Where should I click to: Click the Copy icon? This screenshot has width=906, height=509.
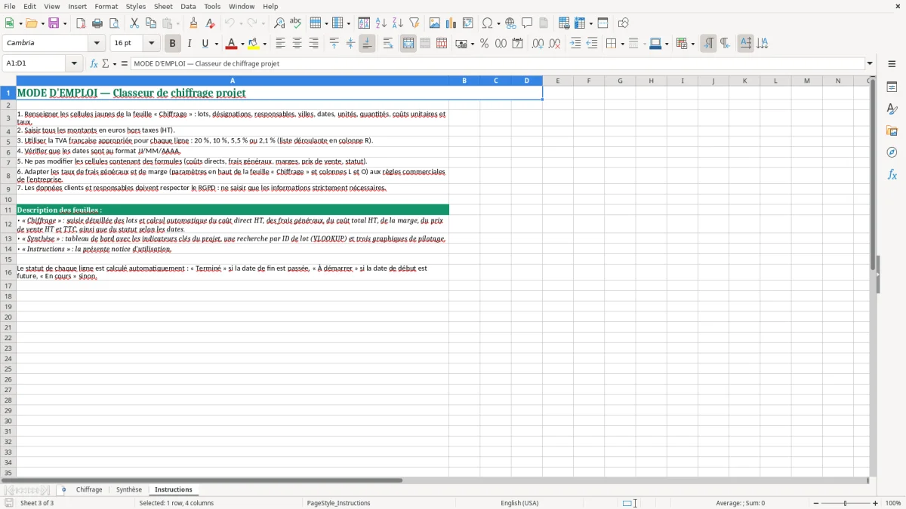151,23
